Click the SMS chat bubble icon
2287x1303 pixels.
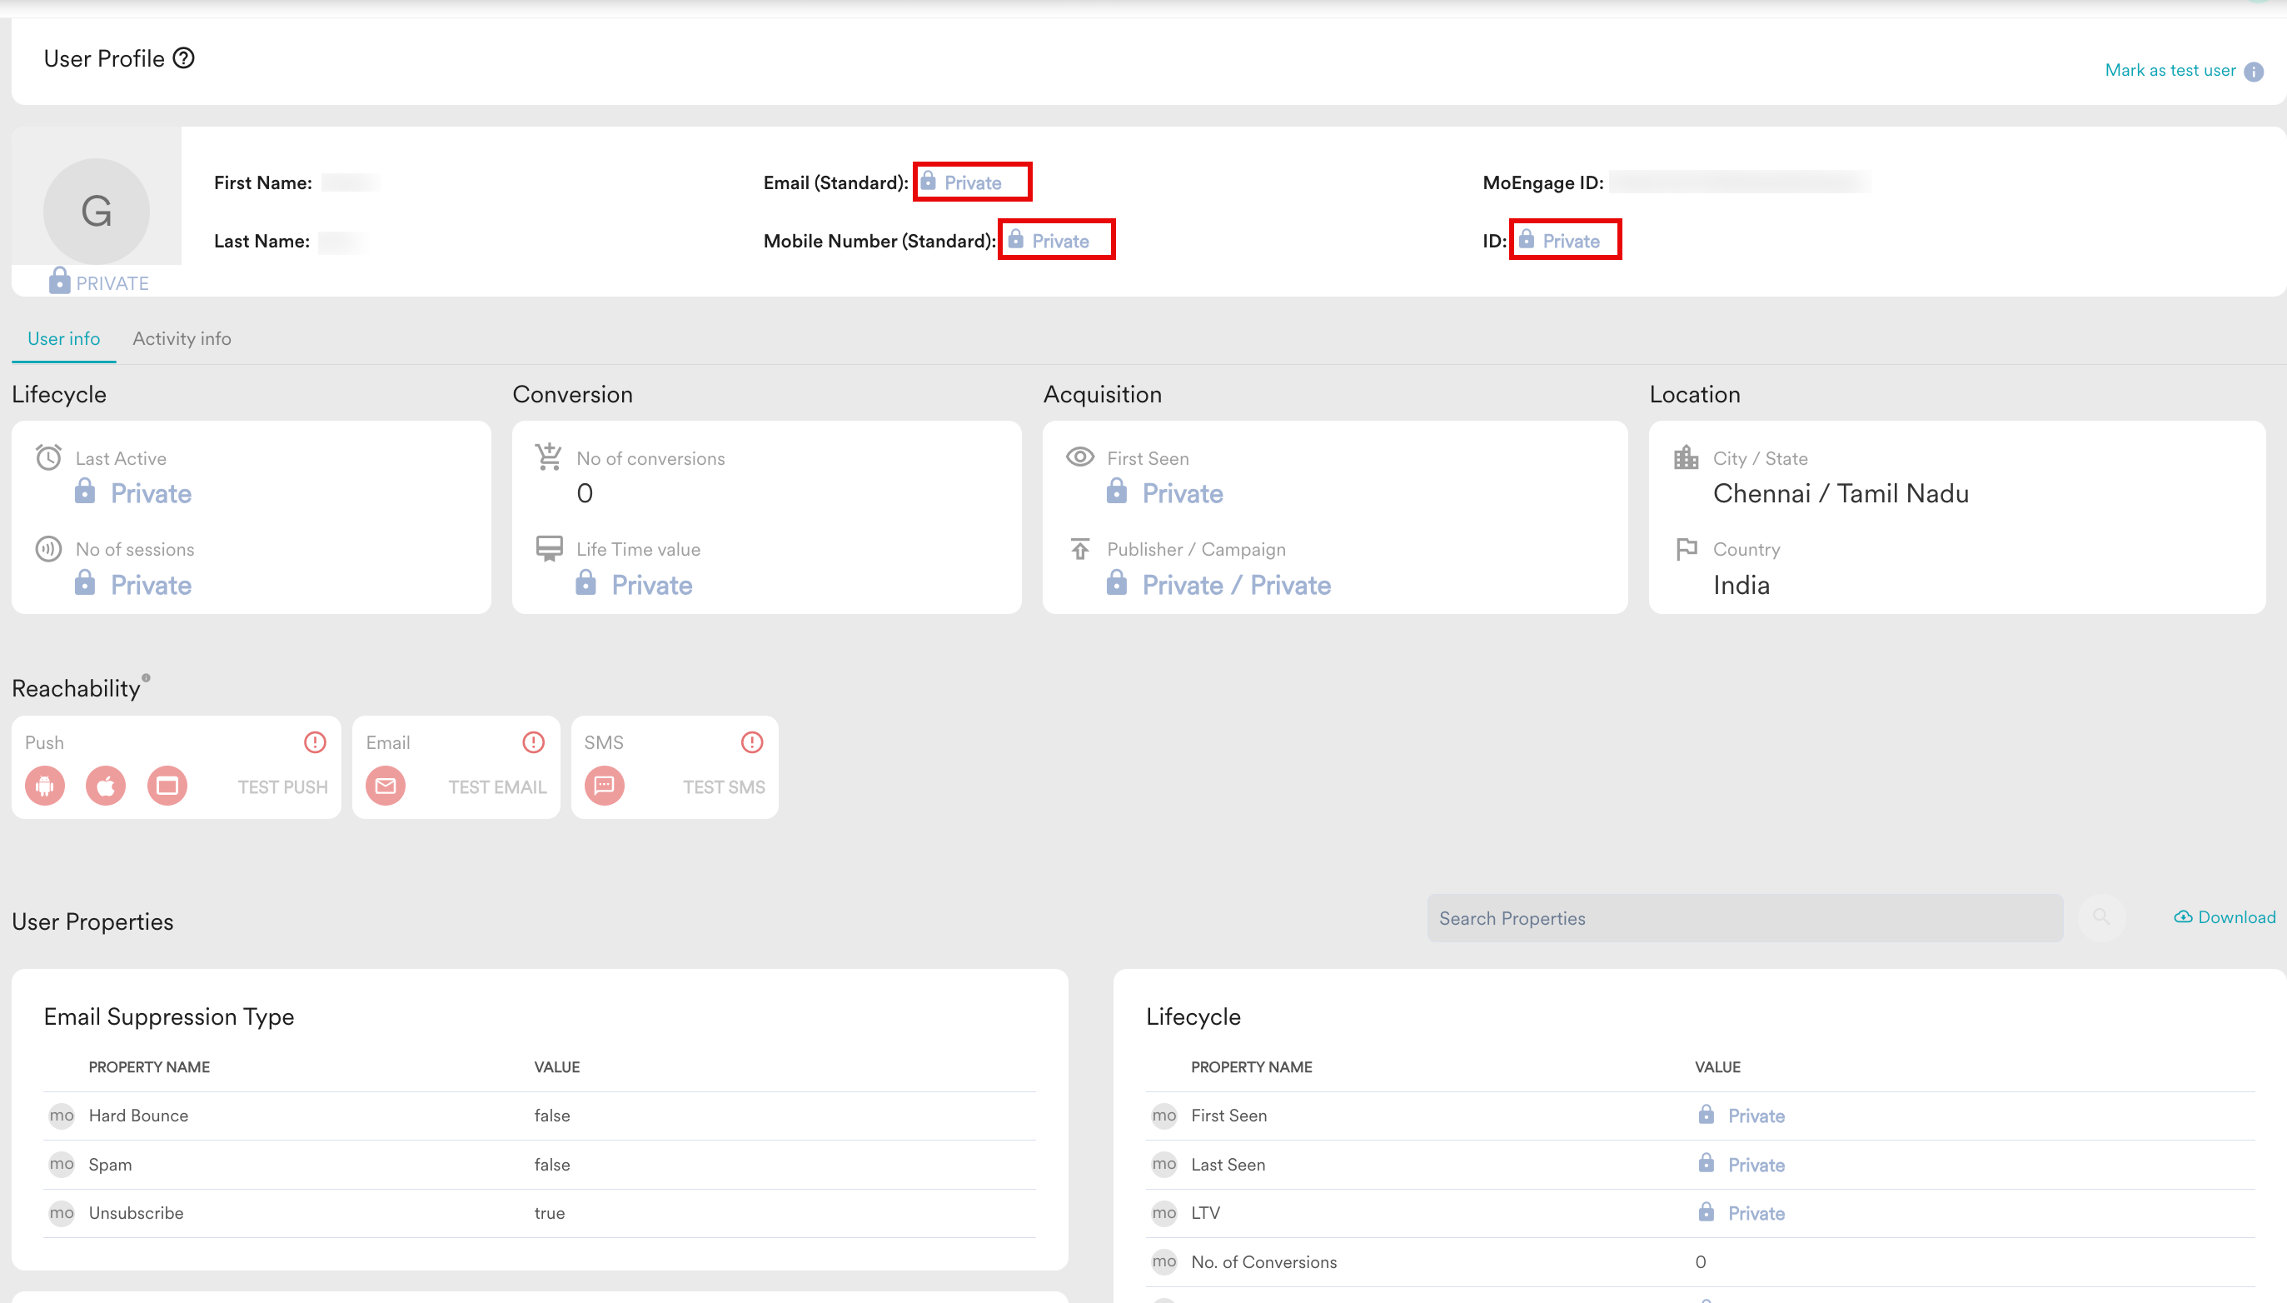[605, 786]
